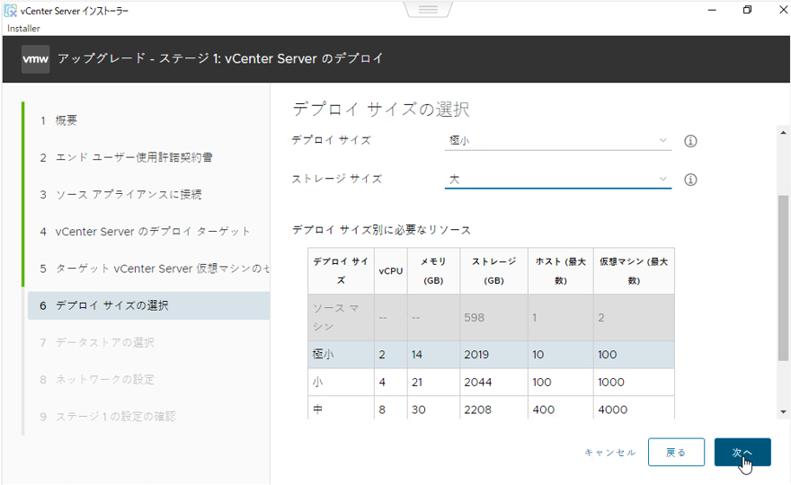The image size is (791, 485).
Task: Open the Installer menu
Action: 24,28
